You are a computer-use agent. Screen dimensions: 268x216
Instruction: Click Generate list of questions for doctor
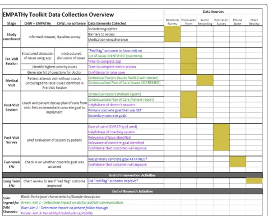54,72
